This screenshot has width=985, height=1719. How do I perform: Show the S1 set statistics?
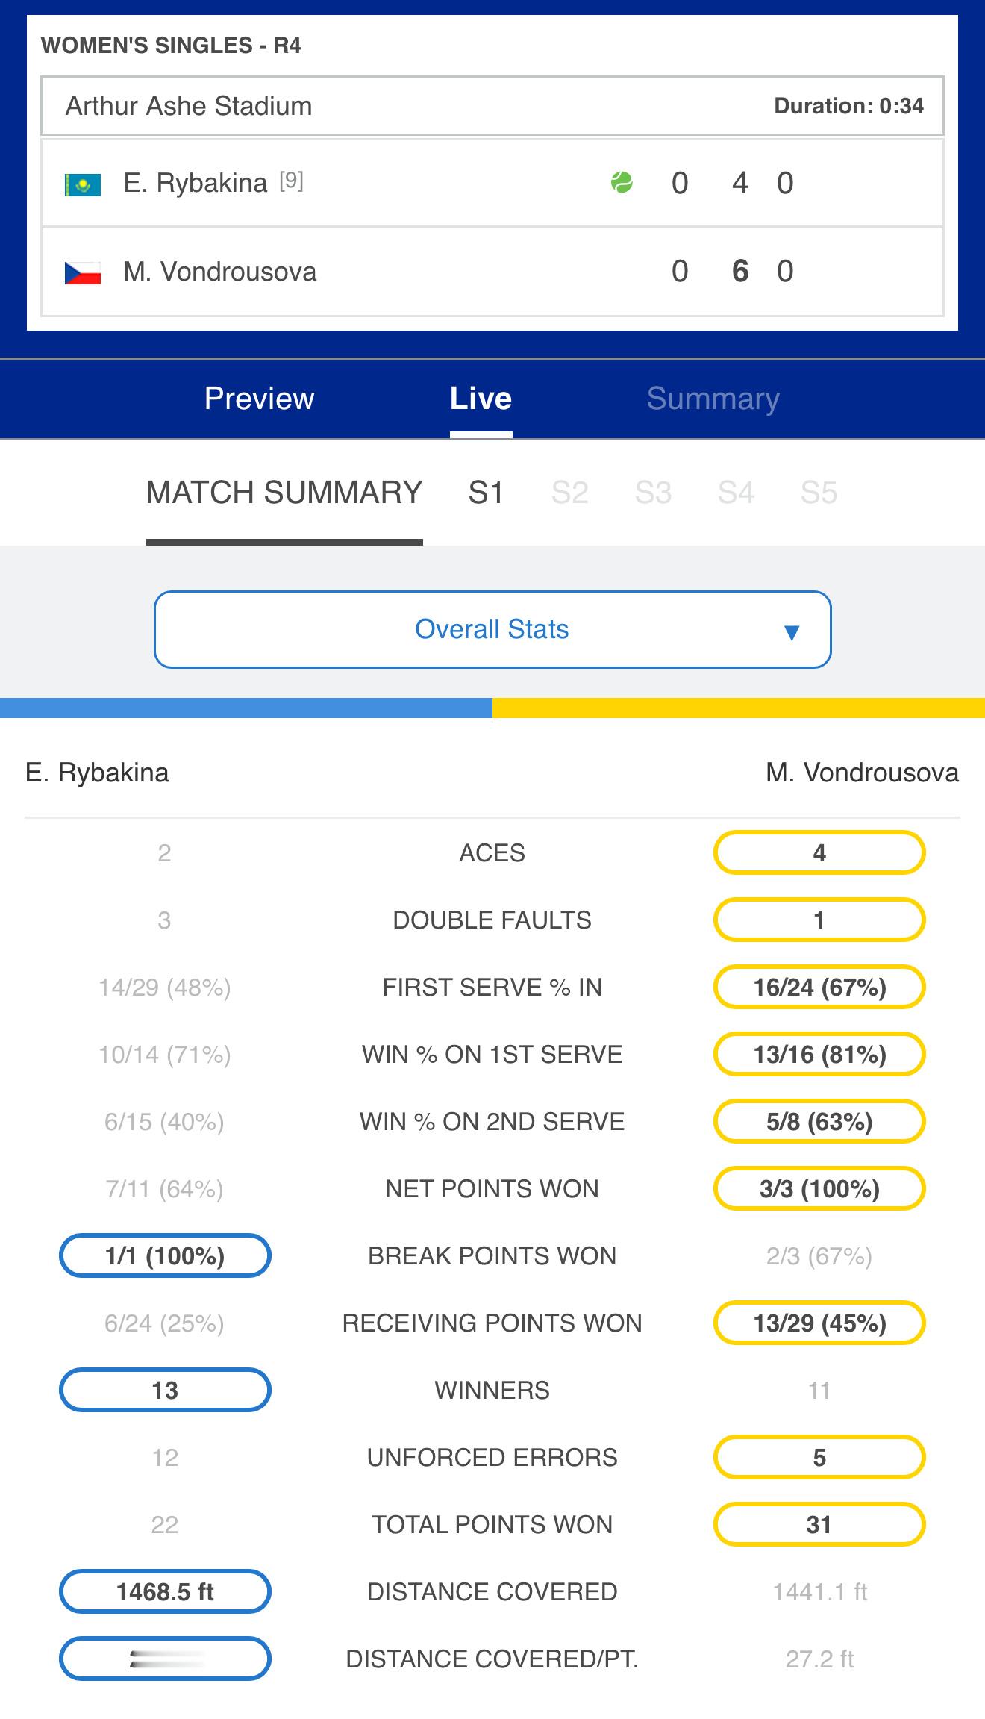(x=486, y=493)
